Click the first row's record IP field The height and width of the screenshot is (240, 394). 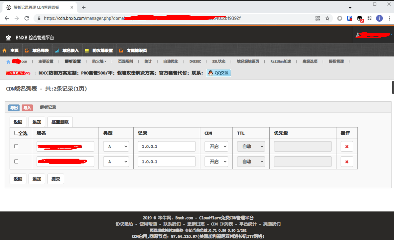click(x=167, y=146)
